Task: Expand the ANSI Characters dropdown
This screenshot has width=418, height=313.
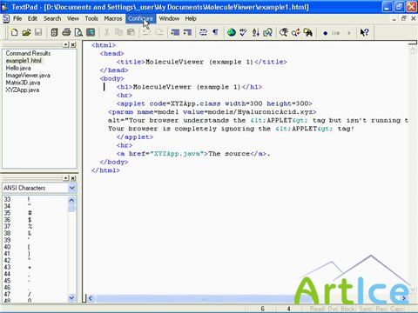Action: (71, 188)
